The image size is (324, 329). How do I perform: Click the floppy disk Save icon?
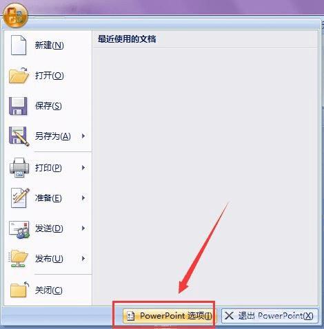click(18, 106)
